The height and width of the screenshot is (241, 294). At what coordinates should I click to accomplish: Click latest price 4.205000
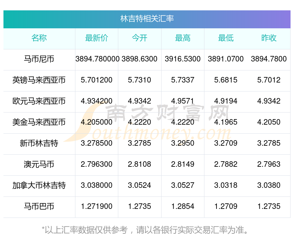pyautogui.click(x=97, y=122)
